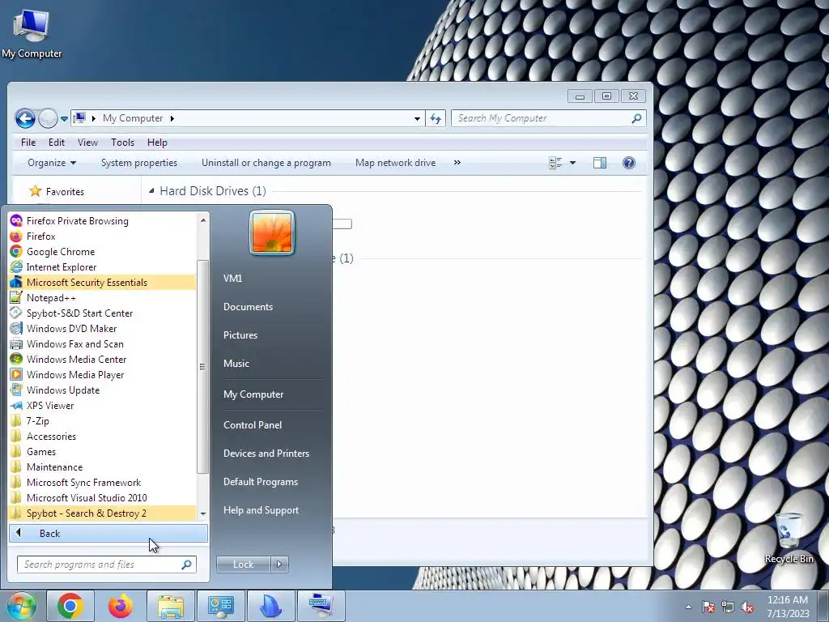829x622 pixels.
Task: Open the Help menu
Action: point(157,143)
